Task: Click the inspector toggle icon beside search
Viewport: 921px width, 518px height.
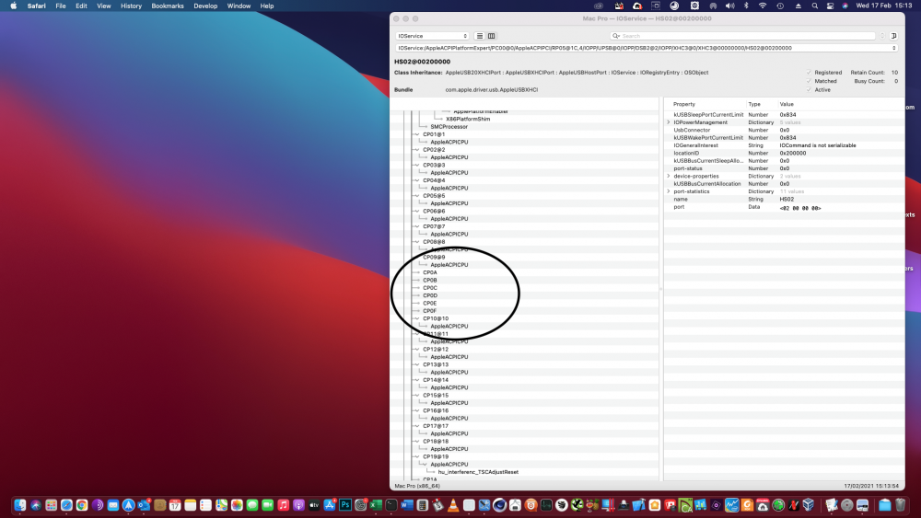Action: [893, 36]
